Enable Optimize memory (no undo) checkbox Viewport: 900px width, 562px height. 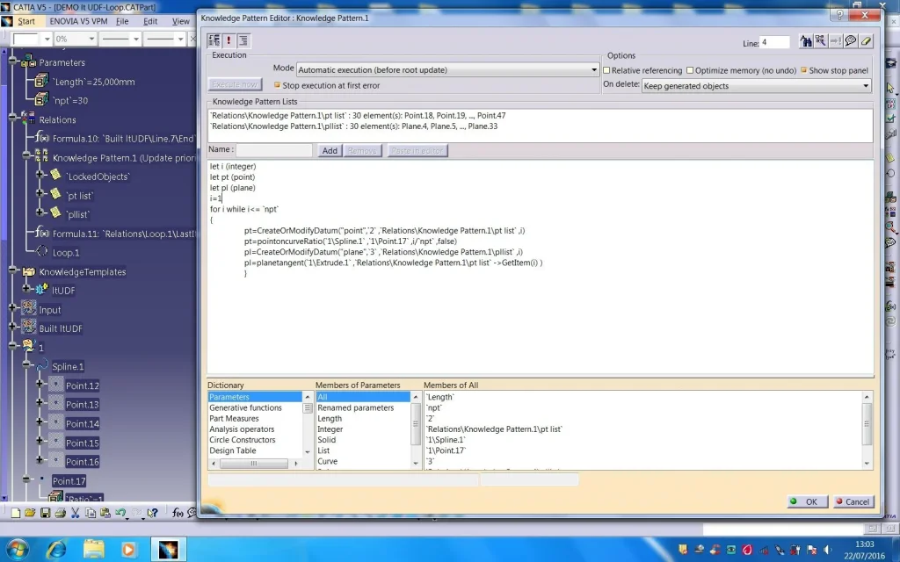point(690,70)
